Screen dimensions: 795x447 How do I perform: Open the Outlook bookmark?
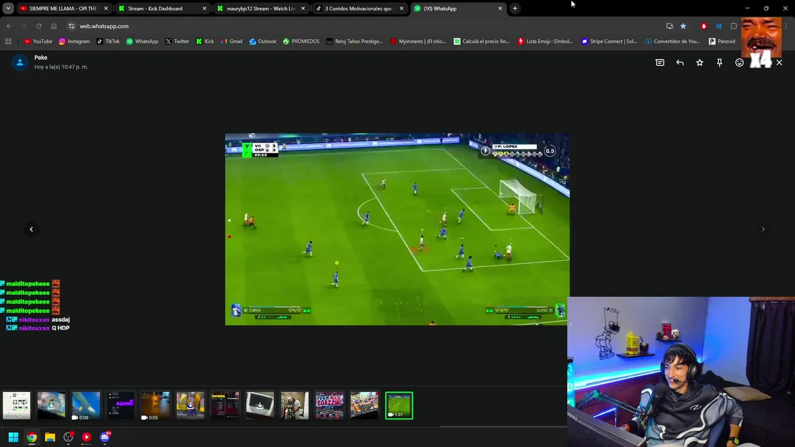[262, 42]
